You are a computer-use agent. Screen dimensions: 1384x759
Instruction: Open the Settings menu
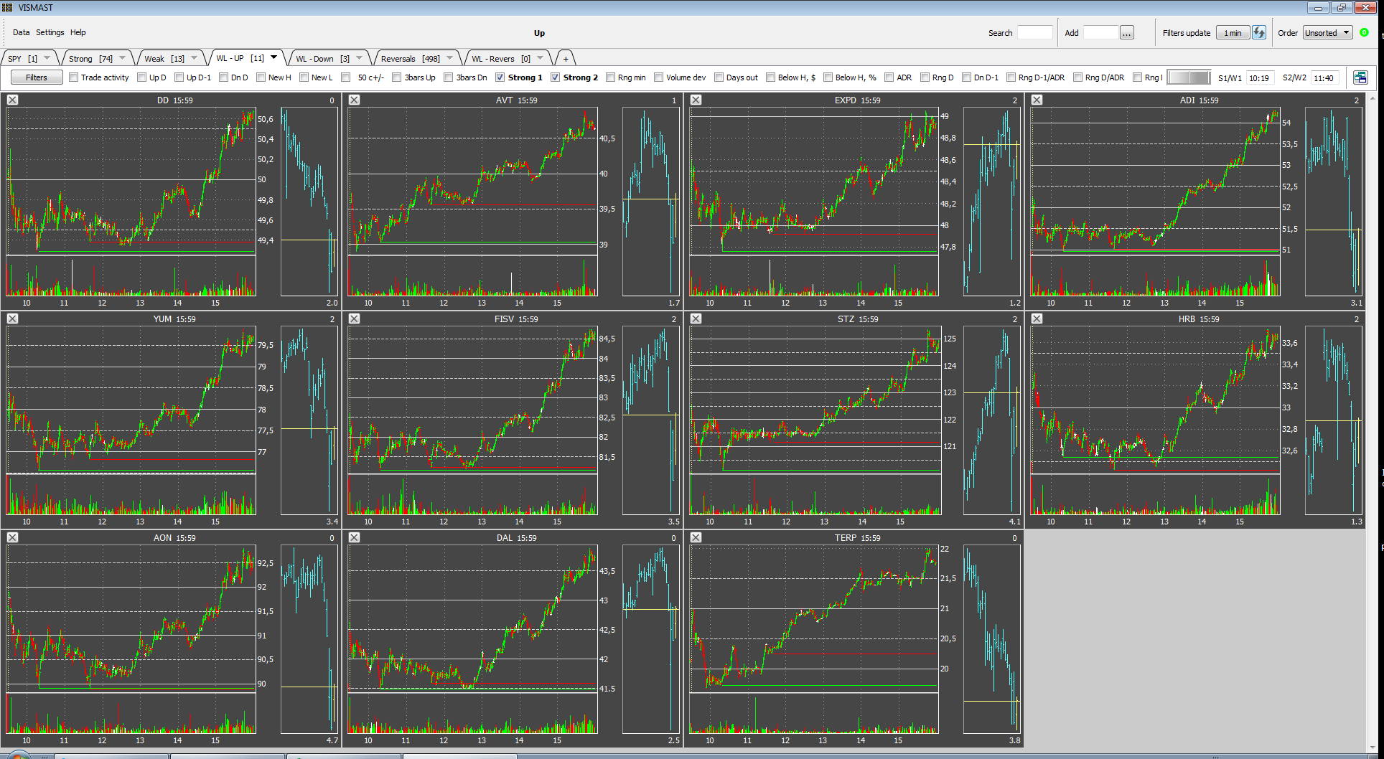pyautogui.click(x=50, y=32)
